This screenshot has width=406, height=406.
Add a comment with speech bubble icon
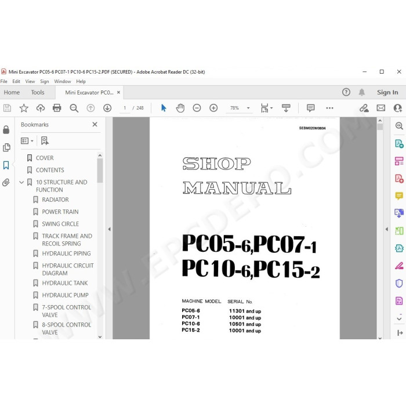click(x=310, y=108)
